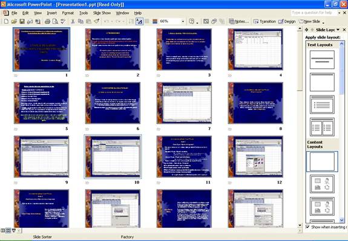Click the Print icon in the toolbar
348x241 pixels.
[x=47, y=22]
